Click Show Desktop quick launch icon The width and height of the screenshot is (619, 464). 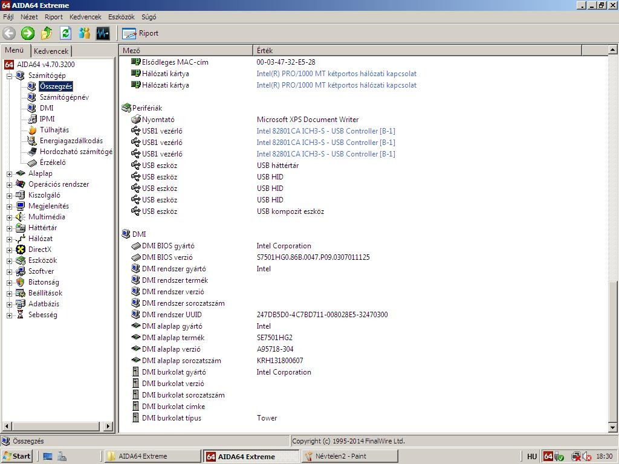(x=48, y=457)
